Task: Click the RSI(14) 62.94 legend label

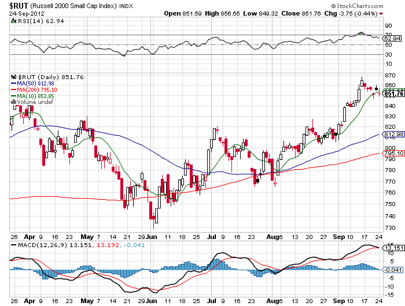Action: point(41,21)
